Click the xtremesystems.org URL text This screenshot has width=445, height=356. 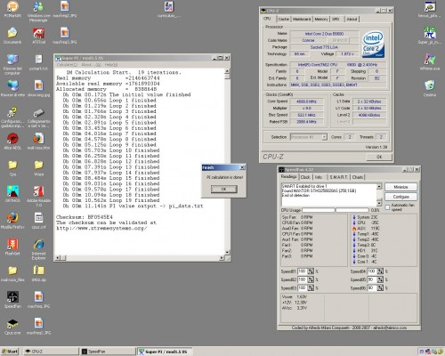(101, 229)
